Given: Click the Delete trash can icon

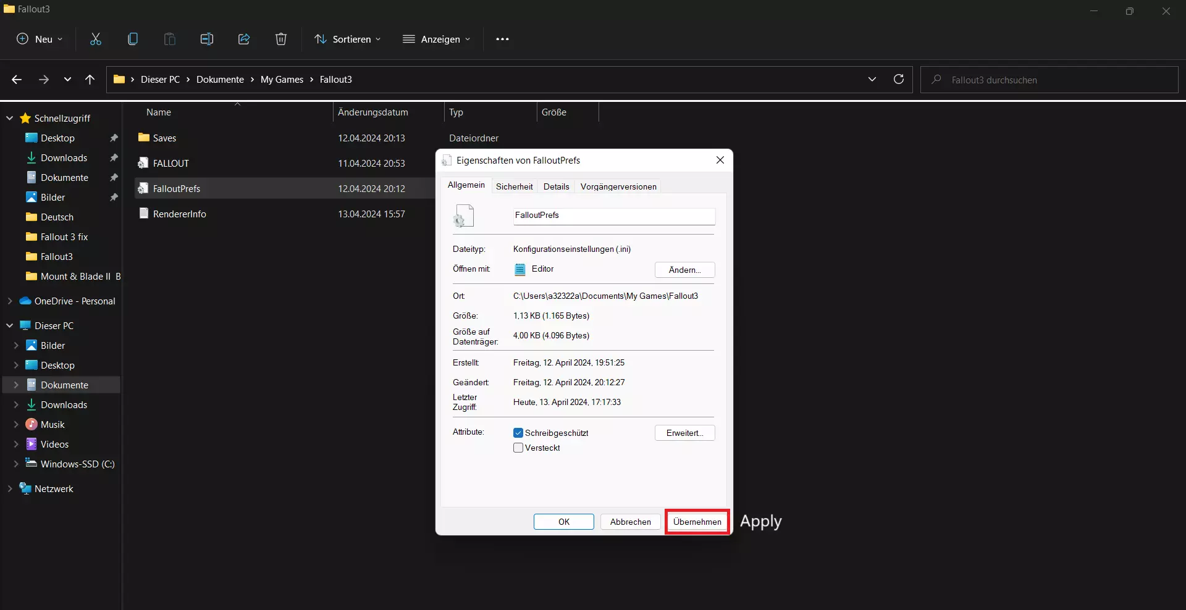Looking at the screenshot, I should [281, 39].
